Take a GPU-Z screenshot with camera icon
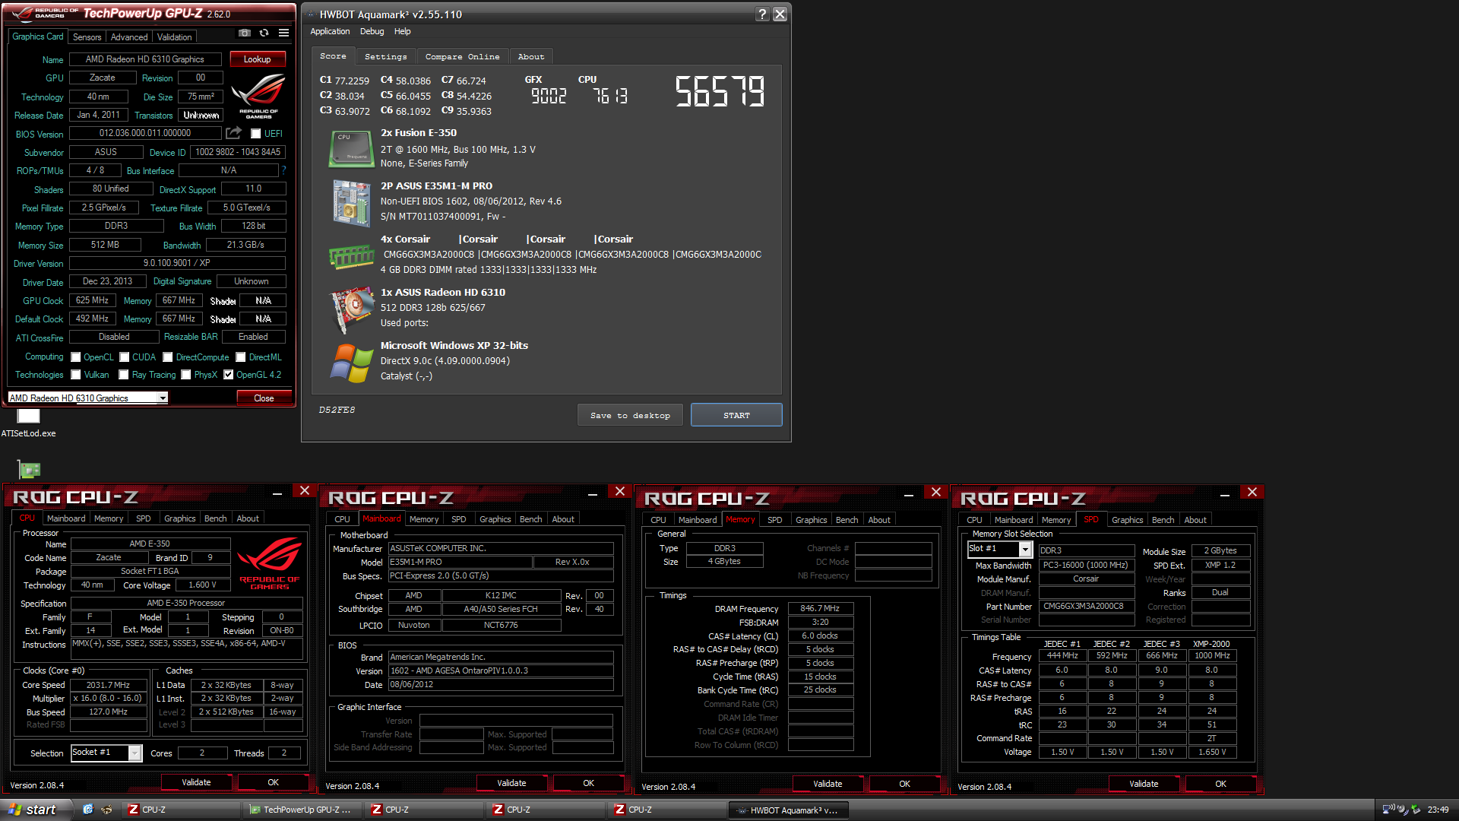This screenshot has height=821, width=1459. [244, 33]
